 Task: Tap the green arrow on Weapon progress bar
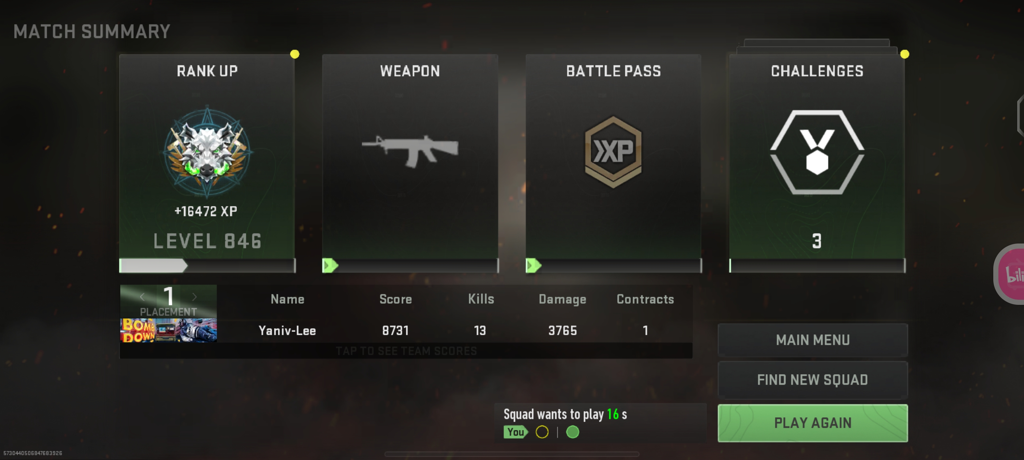[330, 265]
